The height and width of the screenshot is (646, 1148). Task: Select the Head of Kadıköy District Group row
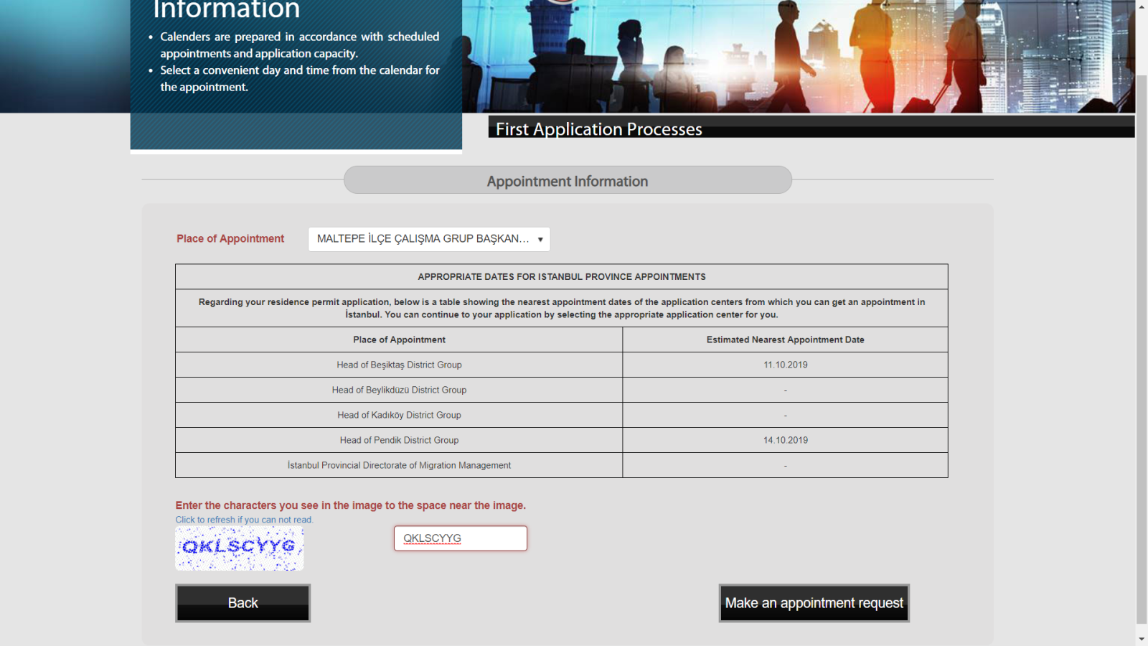click(x=399, y=415)
